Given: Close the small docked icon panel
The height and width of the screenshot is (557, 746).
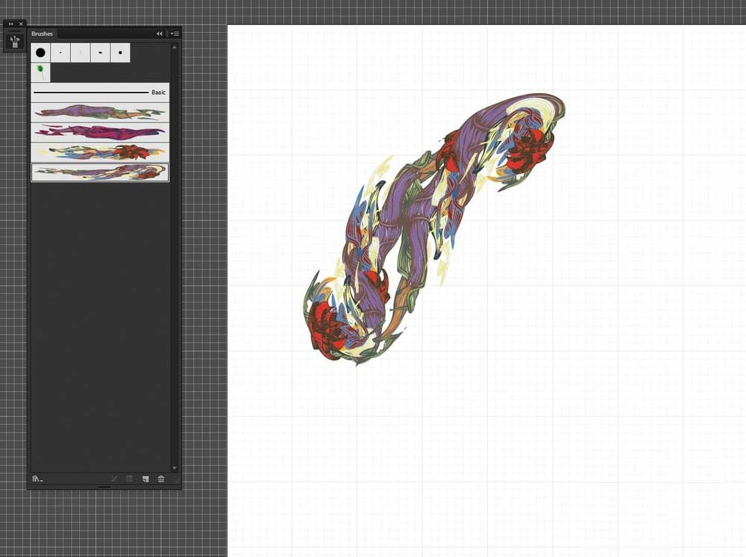Looking at the screenshot, I should click(21, 24).
